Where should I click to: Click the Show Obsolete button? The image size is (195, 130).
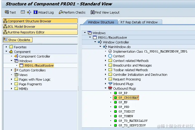[18, 40]
